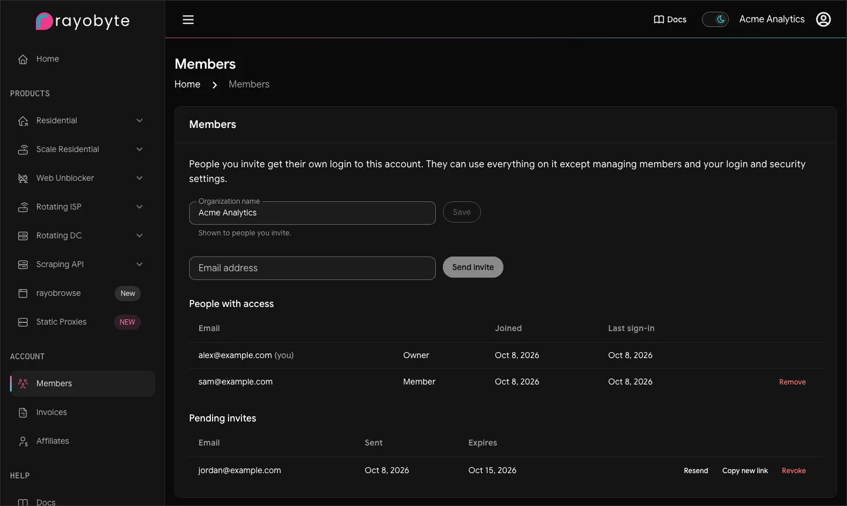This screenshot has height=506, width=847.
Task: Click alex@example.com in members table
Action: coord(235,355)
